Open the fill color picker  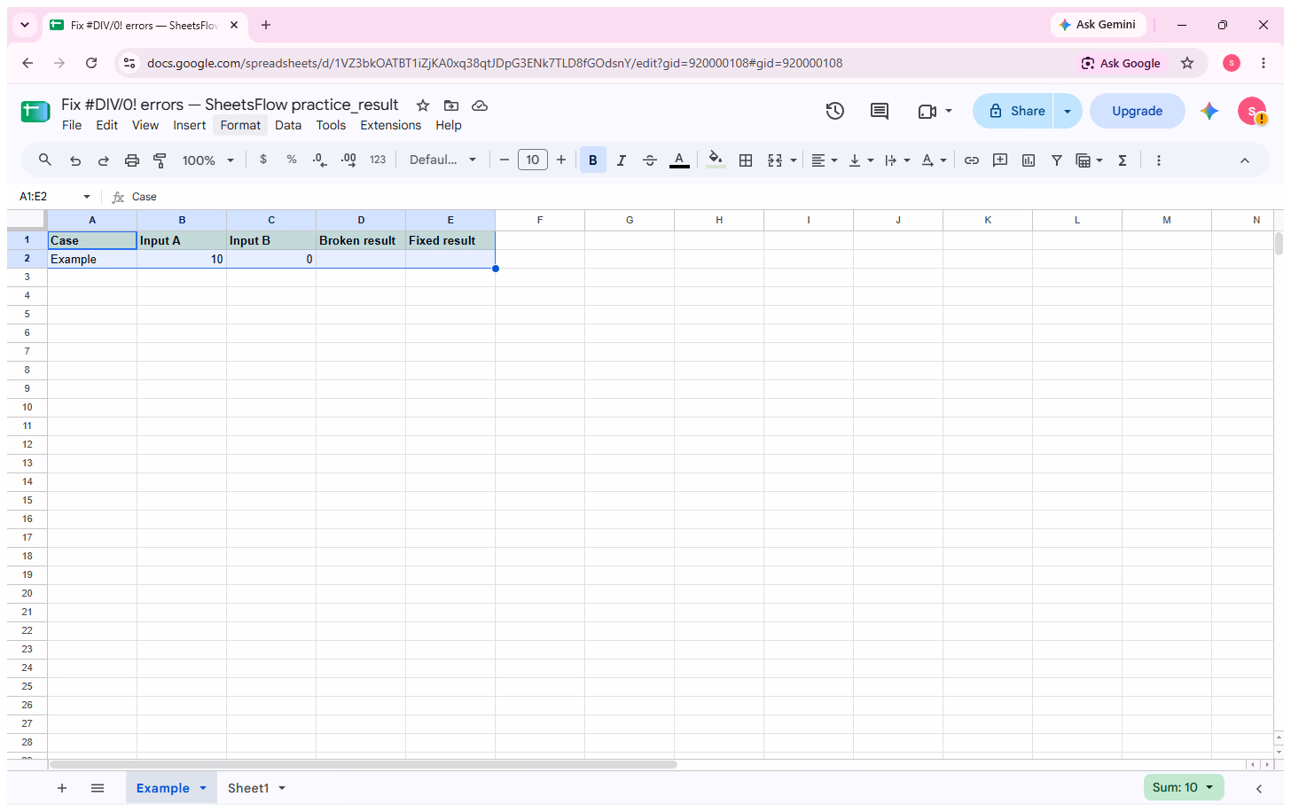pos(716,160)
